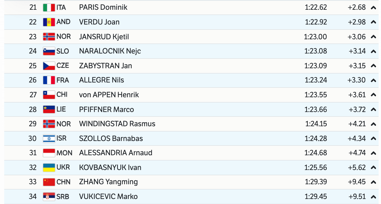Screen dimensions: 381x204
Task: Expand PARIS Dominik result details chevron
Action: coord(373,8)
